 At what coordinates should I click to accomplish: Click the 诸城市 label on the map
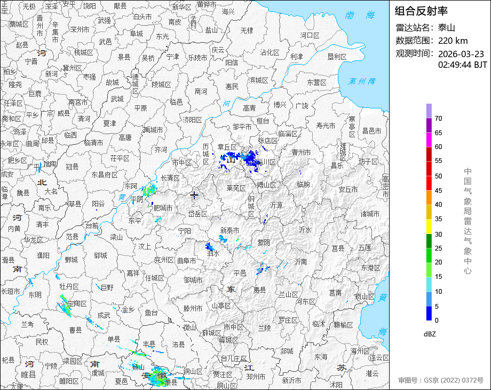tap(370, 214)
